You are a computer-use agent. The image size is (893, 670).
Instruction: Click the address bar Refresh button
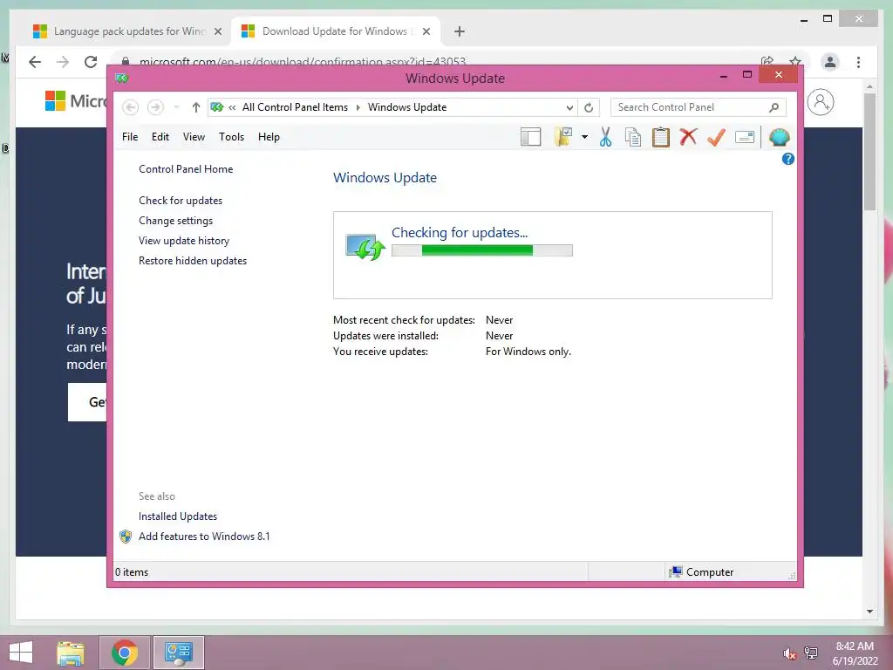[589, 107]
